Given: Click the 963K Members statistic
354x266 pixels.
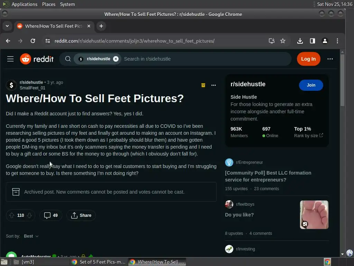Looking at the screenshot, I should (x=239, y=132).
